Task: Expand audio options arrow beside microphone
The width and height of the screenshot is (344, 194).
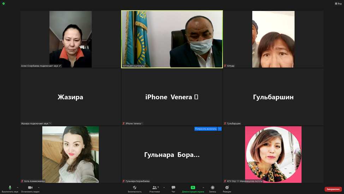Action: click(x=18, y=188)
